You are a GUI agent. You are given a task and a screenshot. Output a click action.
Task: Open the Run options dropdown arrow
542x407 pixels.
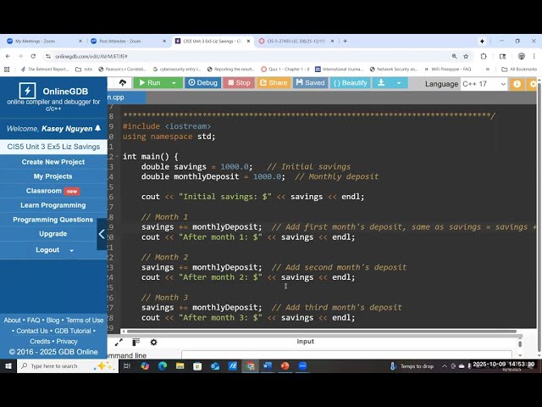pos(174,83)
